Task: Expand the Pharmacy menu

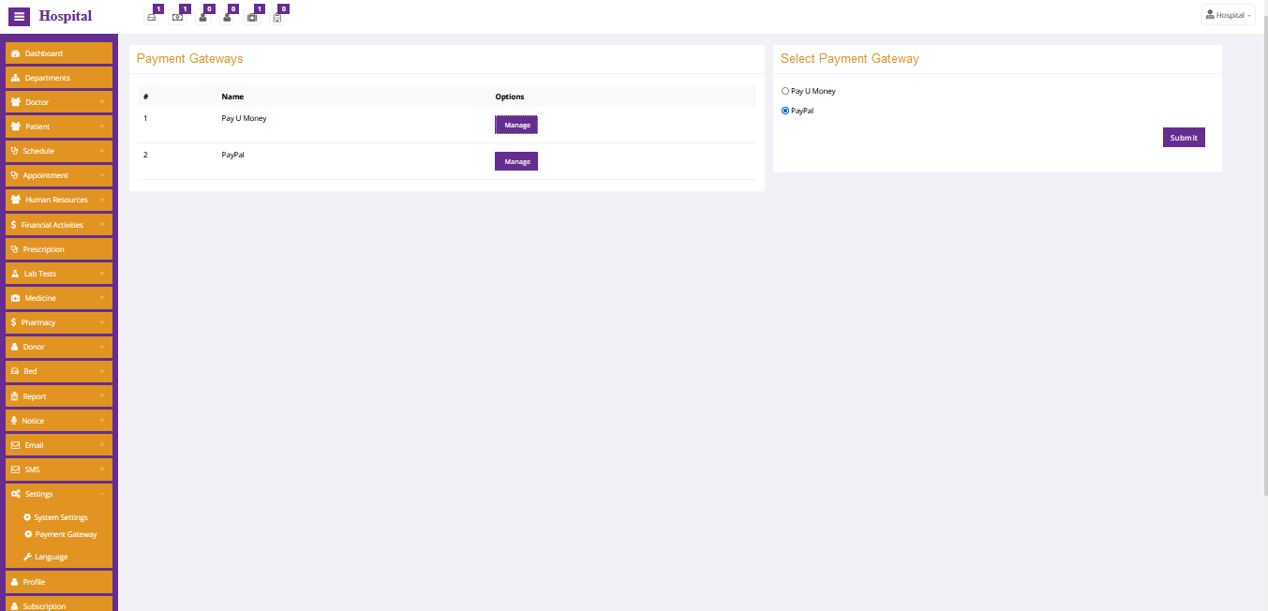Action: point(59,322)
